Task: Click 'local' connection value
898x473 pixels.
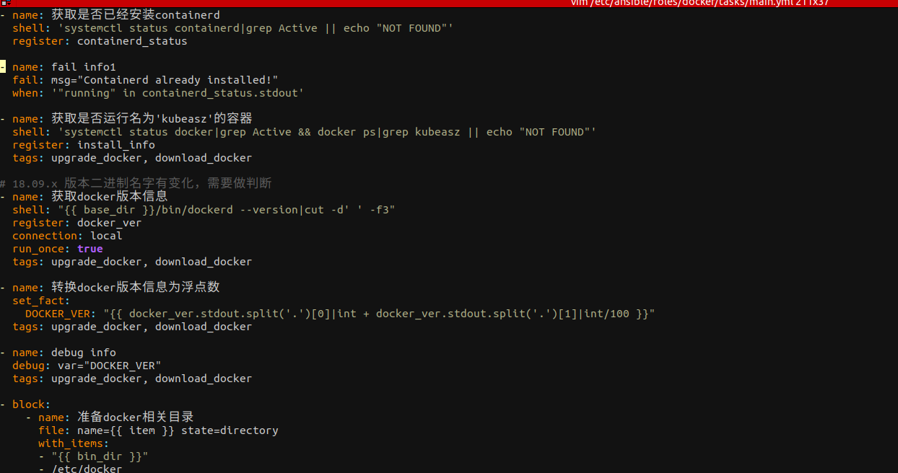Action: tap(106, 236)
